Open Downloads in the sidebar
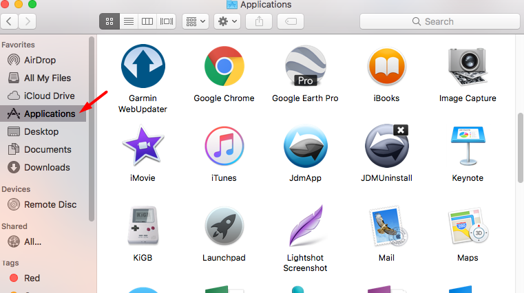The height and width of the screenshot is (293, 524). pyautogui.click(x=43, y=168)
